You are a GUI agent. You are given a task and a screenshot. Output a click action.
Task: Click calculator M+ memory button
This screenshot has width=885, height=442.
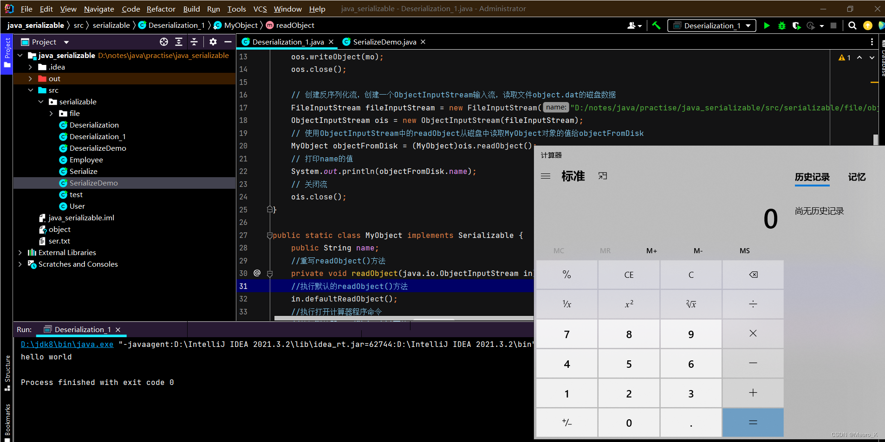pyautogui.click(x=651, y=250)
